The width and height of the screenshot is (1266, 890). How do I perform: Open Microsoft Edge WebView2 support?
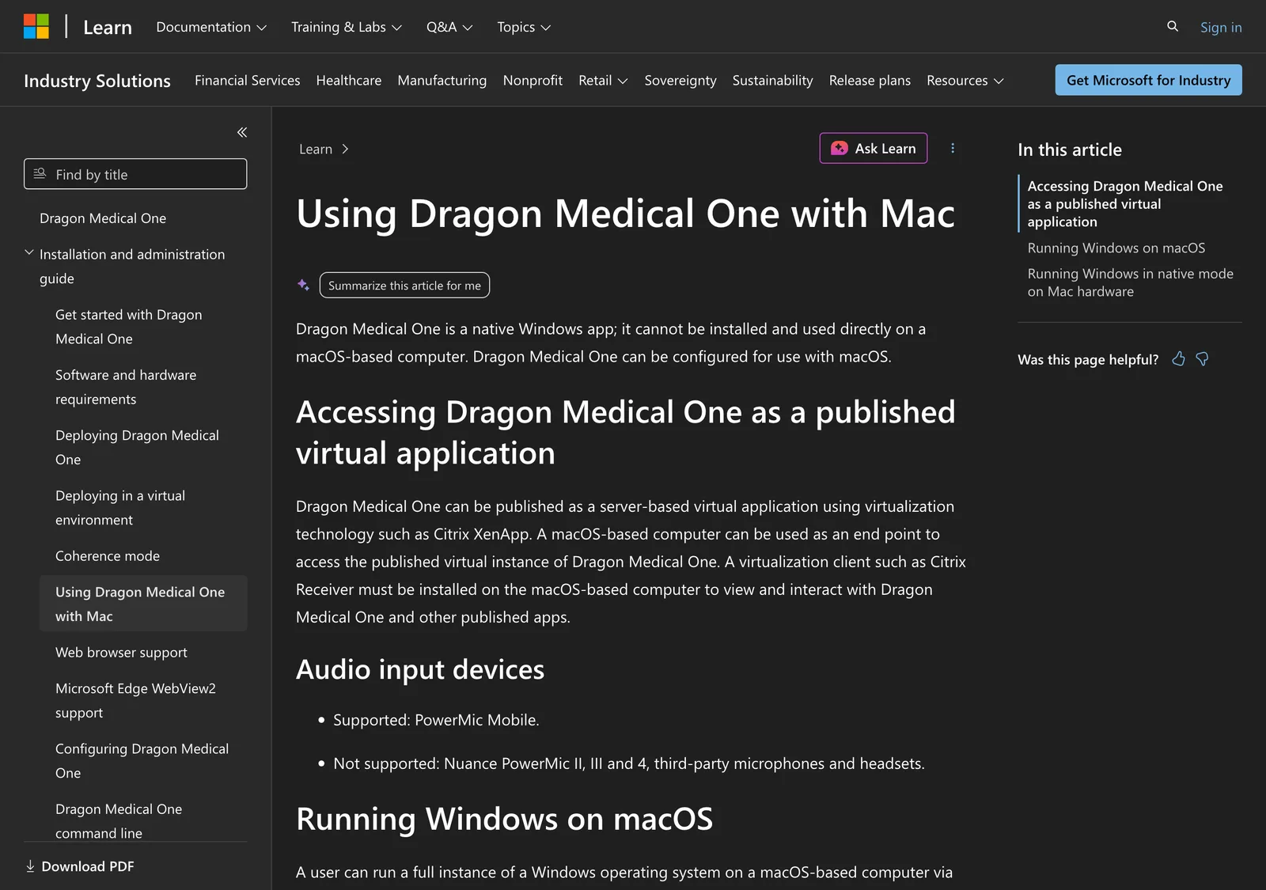(135, 700)
